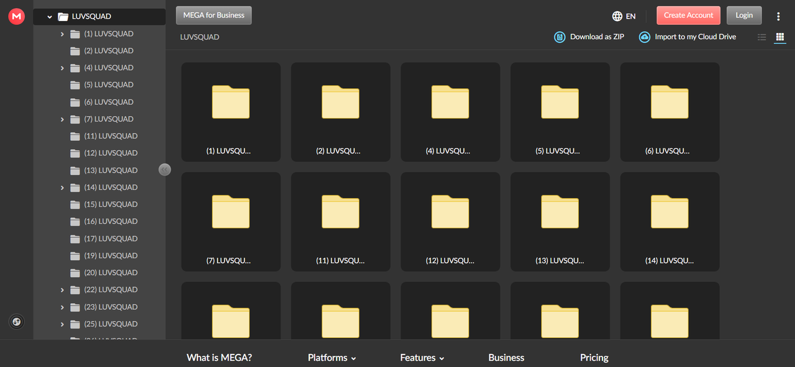The width and height of the screenshot is (795, 367).
Task: Click folder icon of (6) LUVSQUAD in tree
Action: 75,102
